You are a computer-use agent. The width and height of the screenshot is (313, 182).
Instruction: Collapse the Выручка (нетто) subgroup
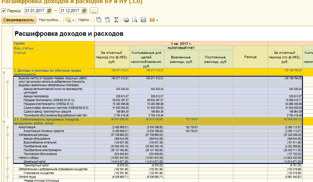pos(7,82)
